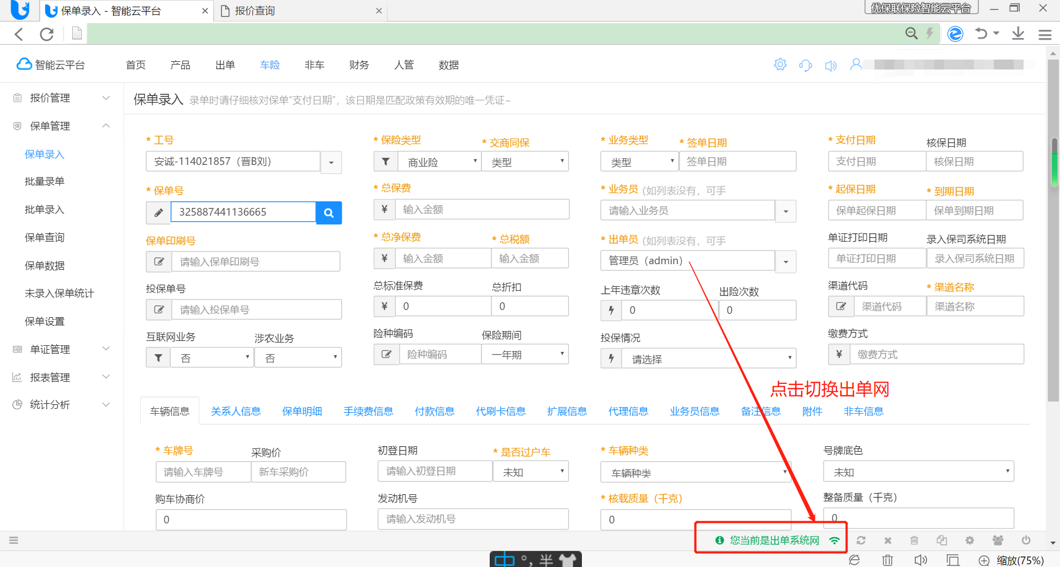
Task: Expand the 报表管理 sidebar section
Action: [x=62, y=377]
